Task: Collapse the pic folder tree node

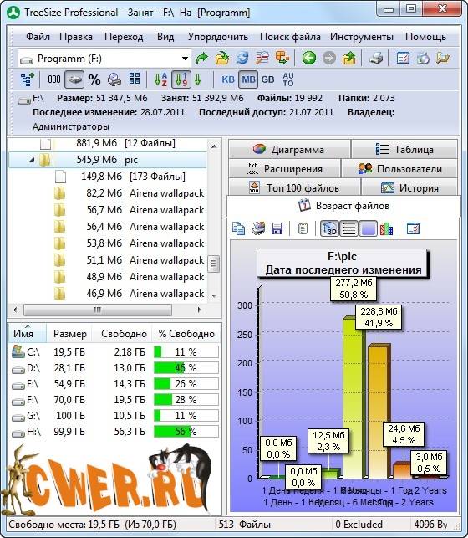Action: tap(32, 160)
